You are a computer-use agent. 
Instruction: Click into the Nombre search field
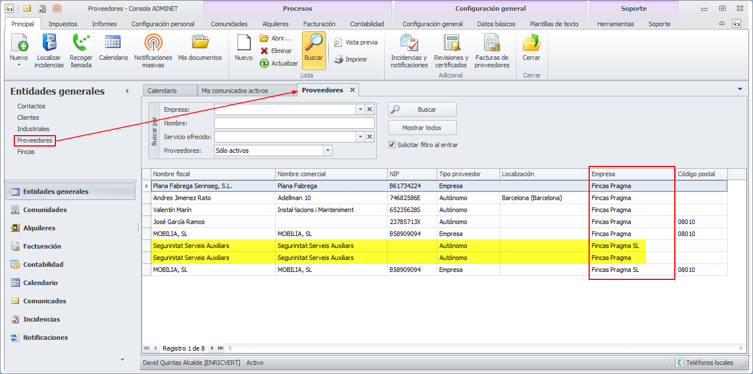[x=294, y=123]
